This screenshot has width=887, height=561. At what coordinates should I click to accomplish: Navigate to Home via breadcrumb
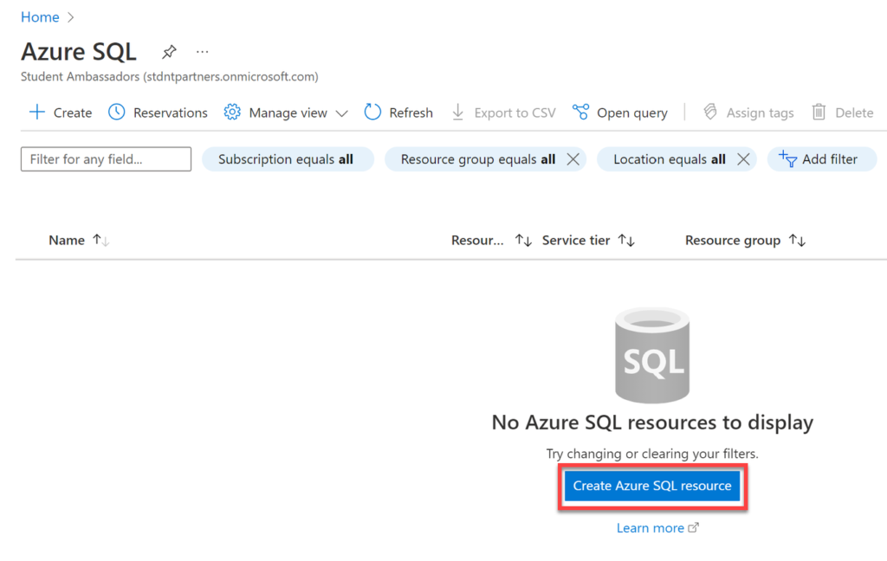(x=40, y=16)
